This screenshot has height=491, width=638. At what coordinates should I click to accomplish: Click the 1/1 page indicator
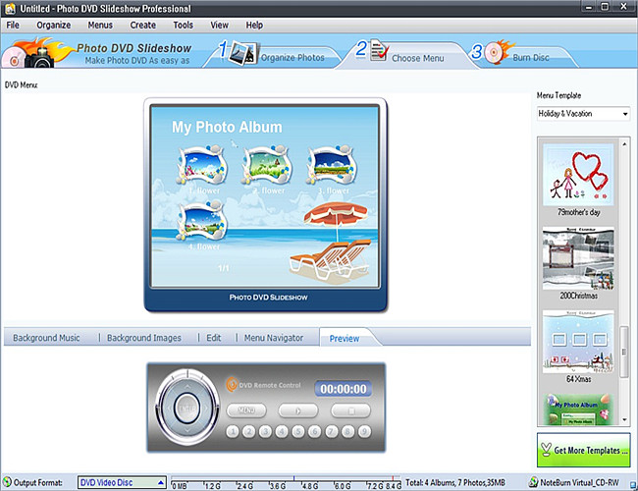point(224,268)
